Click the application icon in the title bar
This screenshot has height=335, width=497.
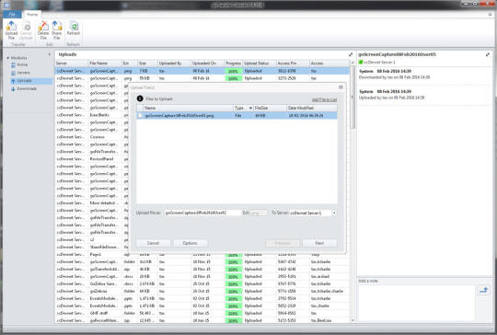[x=6, y=5]
